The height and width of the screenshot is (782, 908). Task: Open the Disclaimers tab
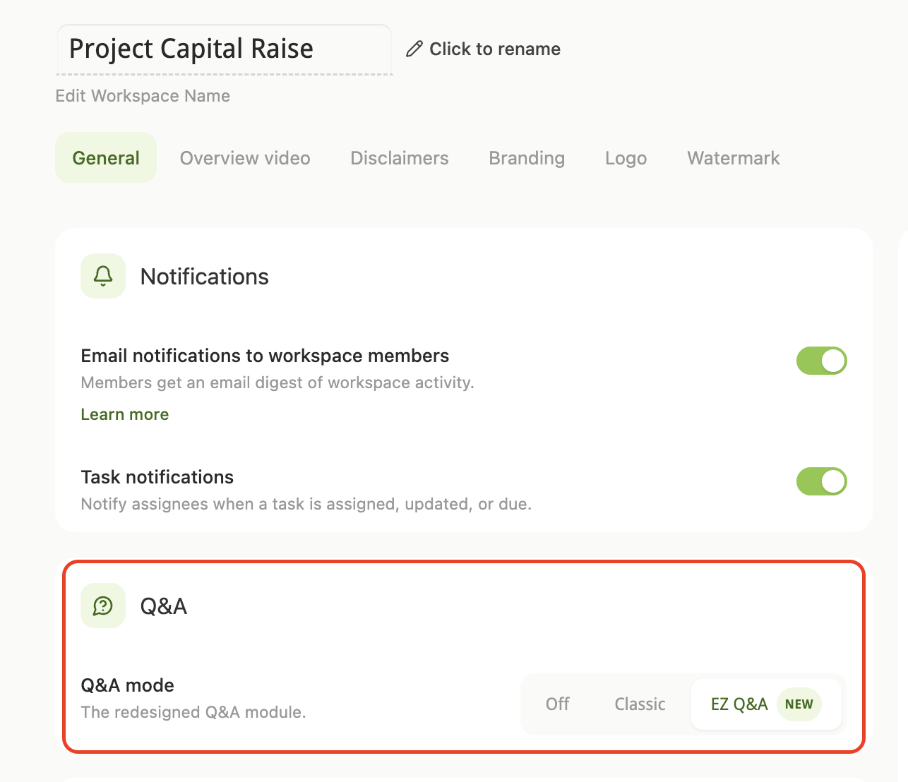400,157
